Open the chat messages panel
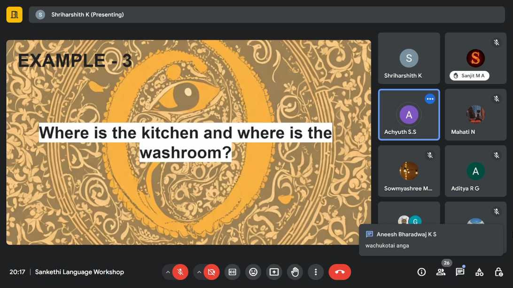 460,272
